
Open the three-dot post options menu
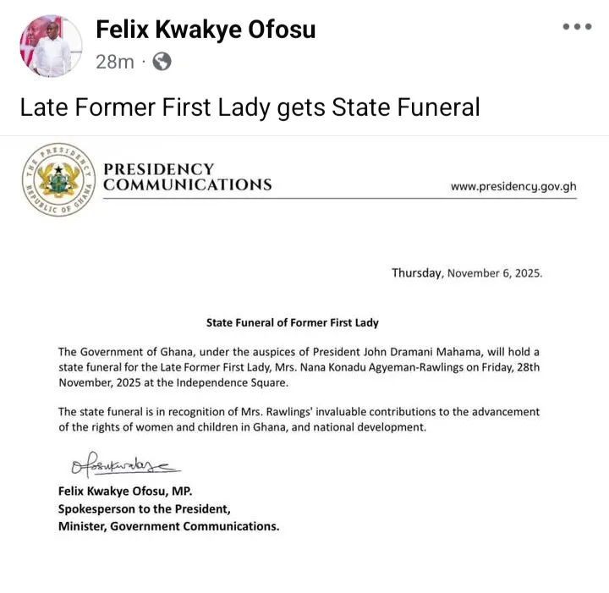577,27
